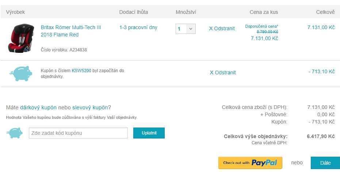The width and height of the screenshot is (340, 172).
Task: Click the unit price 7.131,00 Kč
Action: coord(264,38)
